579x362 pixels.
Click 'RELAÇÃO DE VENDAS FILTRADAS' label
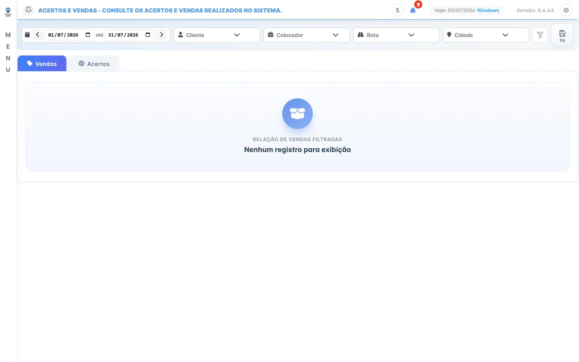[x=297, y=139]
